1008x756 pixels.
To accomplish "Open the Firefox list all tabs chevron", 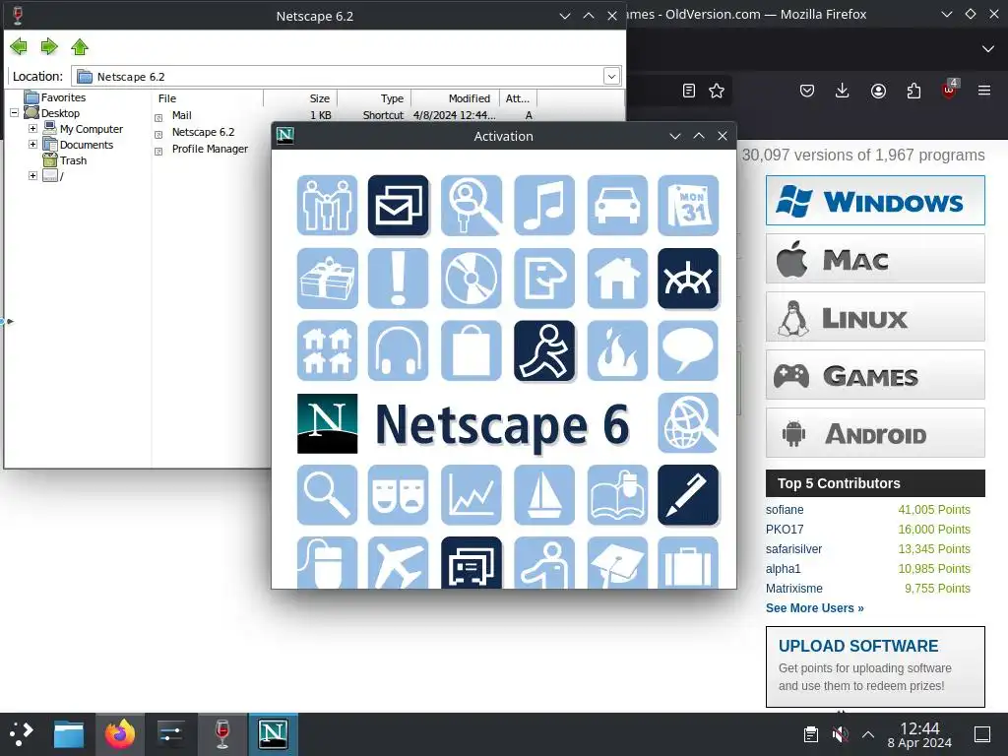I will [x=988, y=49].
